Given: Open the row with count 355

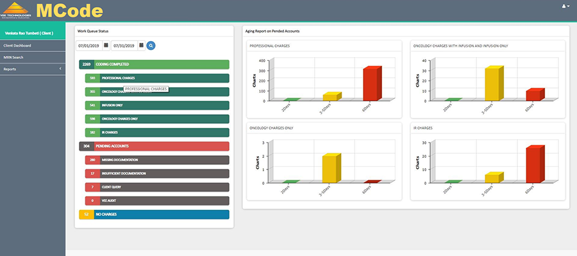Looking at the screenshot, I should pyautogui.click(x=157, y=92).
